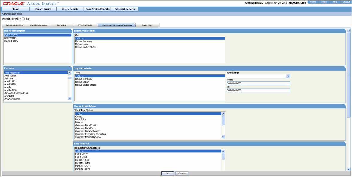Viewport: 352px width, 177px height.
Task: Click the OK button
Action: tap(168, 173)
